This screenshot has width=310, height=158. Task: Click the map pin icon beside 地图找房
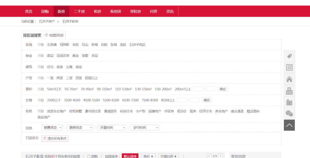[x=46, y=35]
